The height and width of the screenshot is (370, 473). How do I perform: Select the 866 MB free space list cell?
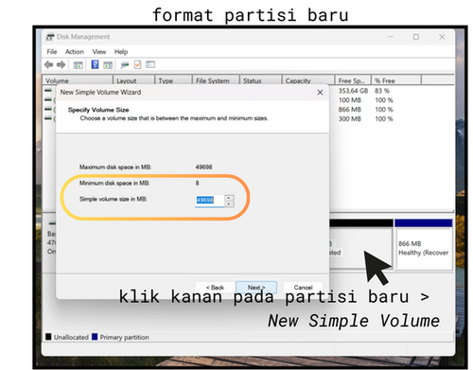[350, 110]
